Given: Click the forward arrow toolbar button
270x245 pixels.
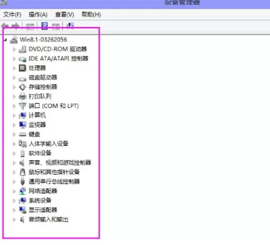Looking at the screenshot, I should (16, 26).
